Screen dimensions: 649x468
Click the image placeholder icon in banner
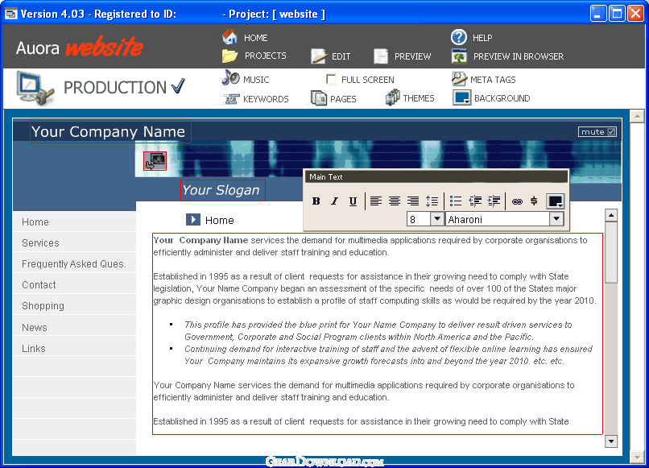click(155, 160)
